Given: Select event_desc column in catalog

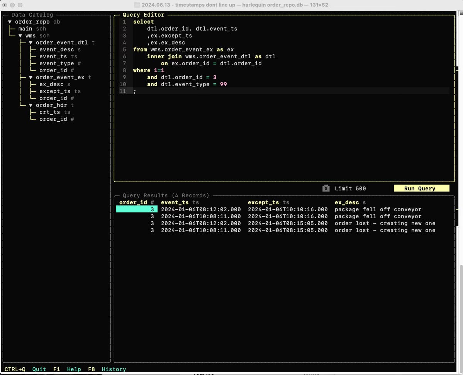Looking at the screenshot, I should point(60,49).
